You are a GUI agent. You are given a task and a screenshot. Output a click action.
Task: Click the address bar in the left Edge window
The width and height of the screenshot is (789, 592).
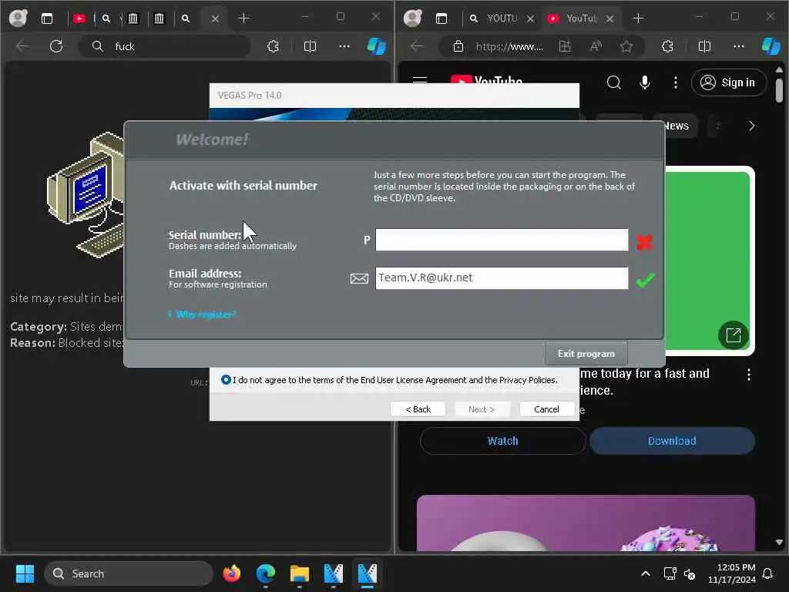[165, 46]
